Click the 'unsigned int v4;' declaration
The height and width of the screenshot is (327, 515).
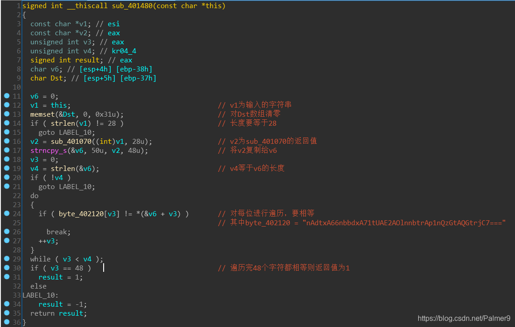coord(63,51)
